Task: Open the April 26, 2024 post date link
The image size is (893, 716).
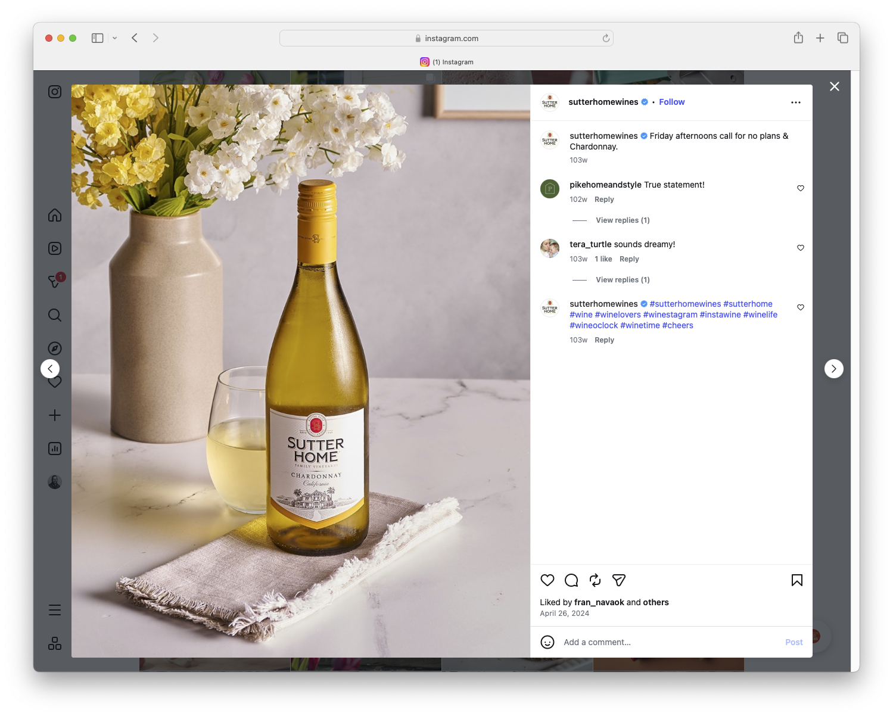Action: [x=564, y=614]
